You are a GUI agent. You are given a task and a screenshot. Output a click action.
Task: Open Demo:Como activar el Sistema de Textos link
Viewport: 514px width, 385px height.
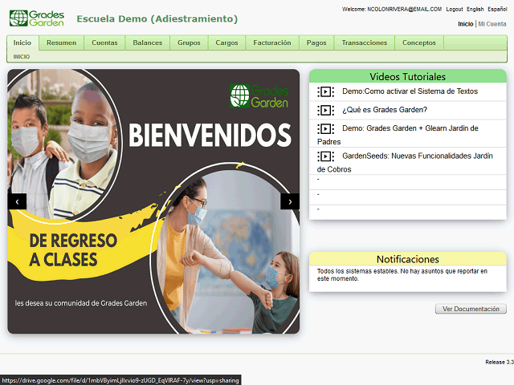(x=410, y=91)
